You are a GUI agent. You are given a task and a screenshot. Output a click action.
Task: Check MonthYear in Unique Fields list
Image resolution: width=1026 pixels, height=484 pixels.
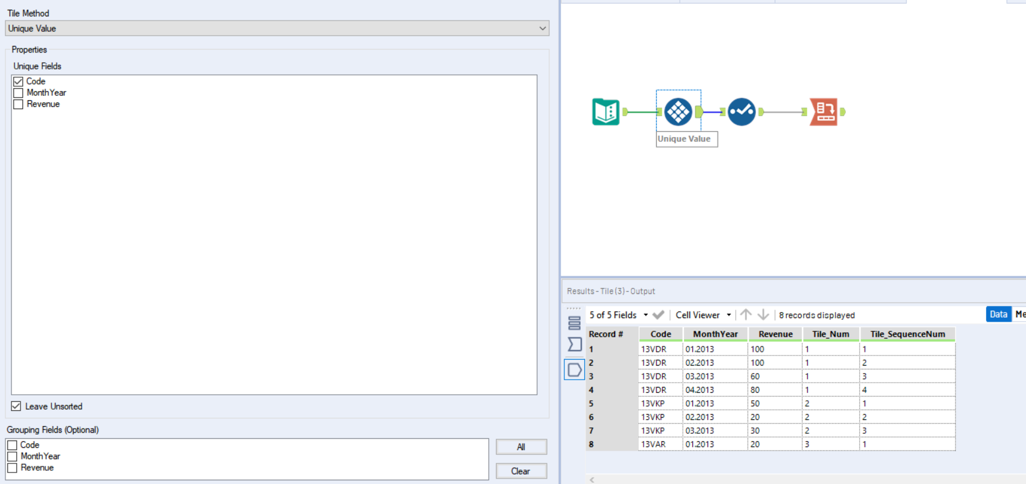18,93
